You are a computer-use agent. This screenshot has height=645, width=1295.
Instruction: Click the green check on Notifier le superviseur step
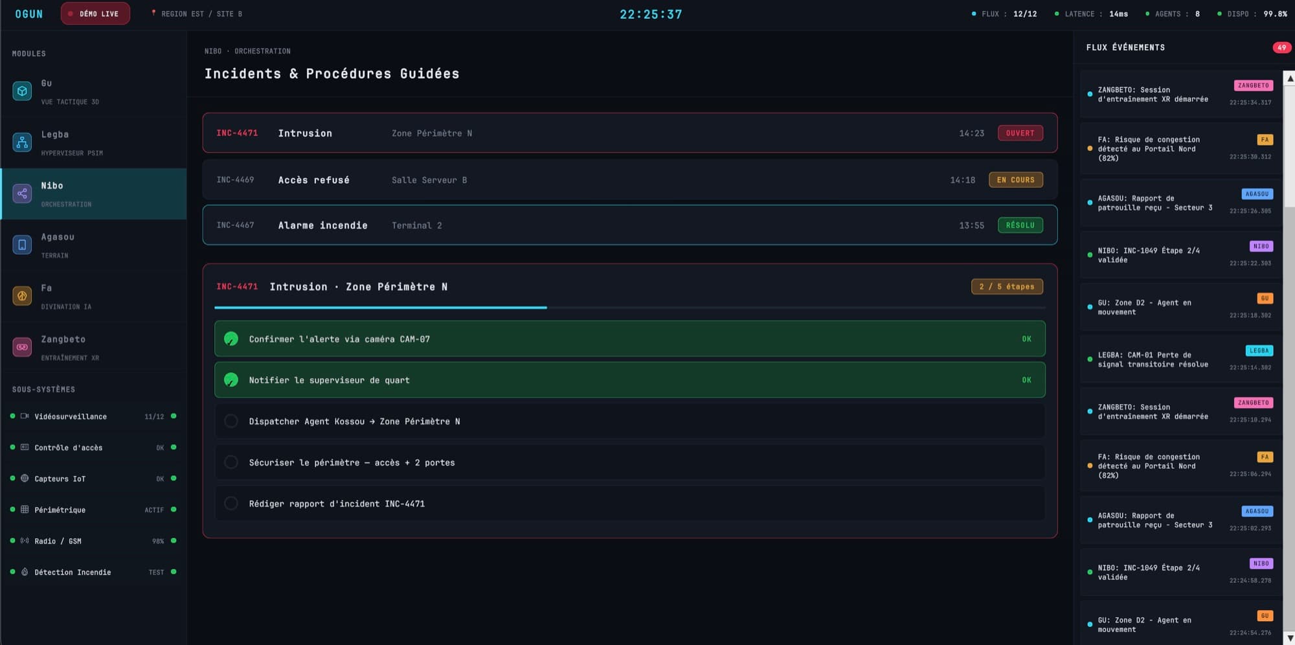[x=231, y=380]
